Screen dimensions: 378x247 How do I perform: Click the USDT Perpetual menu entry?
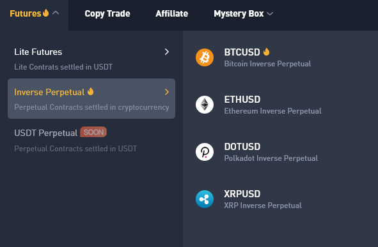point(91,140)
